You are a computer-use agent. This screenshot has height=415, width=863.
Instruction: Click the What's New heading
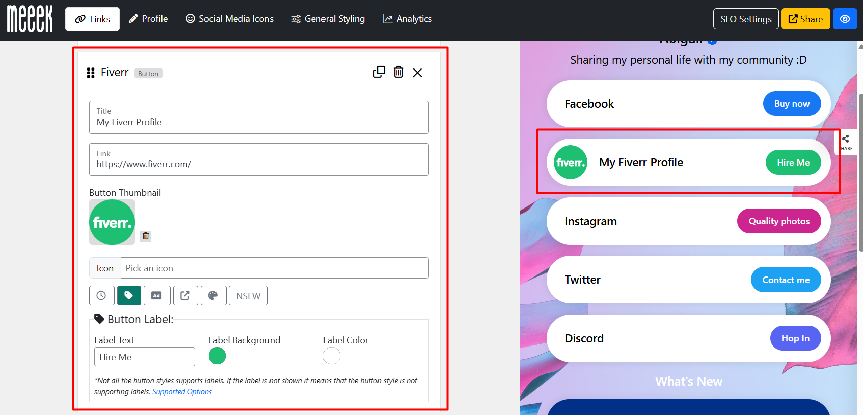point(688,381)
